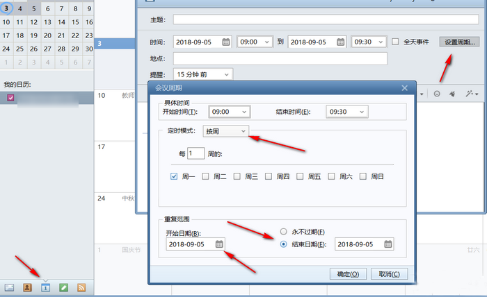Click the 设置周期 button

[x=461, y=42]
